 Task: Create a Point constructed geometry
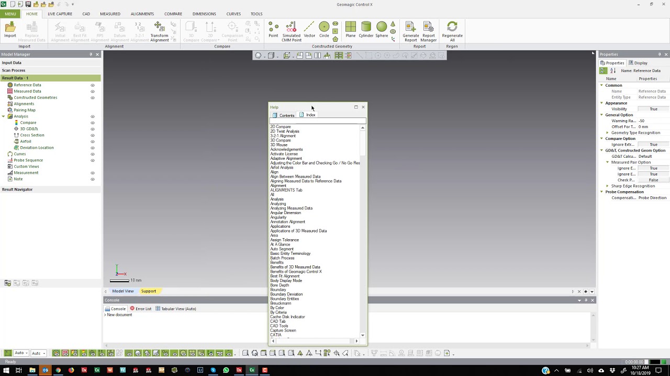click(273, 30)
